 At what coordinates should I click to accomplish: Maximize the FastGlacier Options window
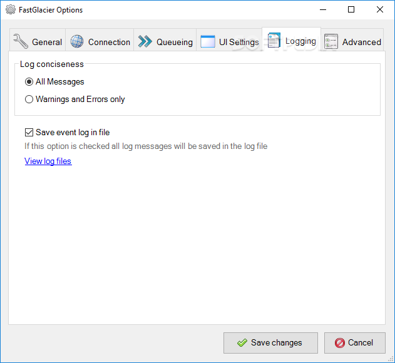[351, 9]
